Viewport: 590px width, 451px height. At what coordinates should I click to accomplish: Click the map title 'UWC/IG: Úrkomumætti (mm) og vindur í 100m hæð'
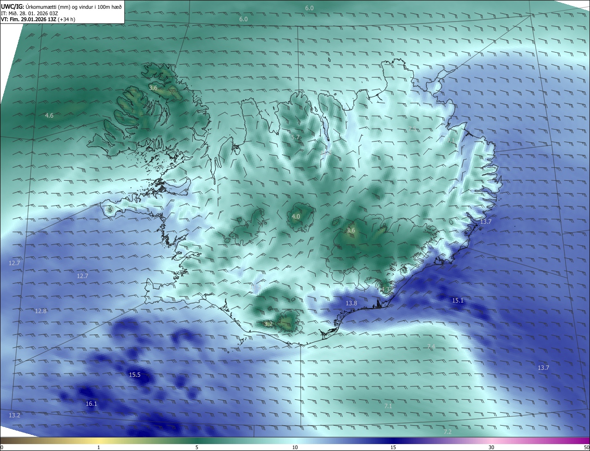coord(61,6)
